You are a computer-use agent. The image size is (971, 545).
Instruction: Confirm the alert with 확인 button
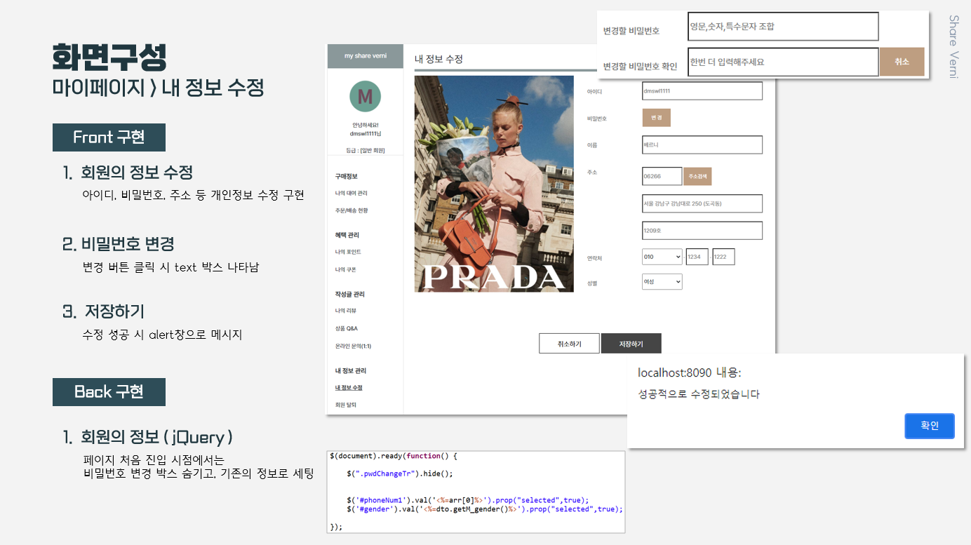pos(930,426)
